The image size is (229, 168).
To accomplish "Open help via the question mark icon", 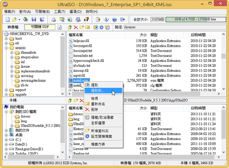I will click(x=114, y=19).
